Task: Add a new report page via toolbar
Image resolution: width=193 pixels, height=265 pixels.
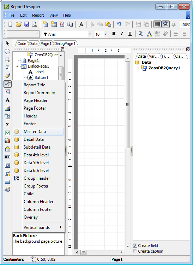Action: (46, 24)
